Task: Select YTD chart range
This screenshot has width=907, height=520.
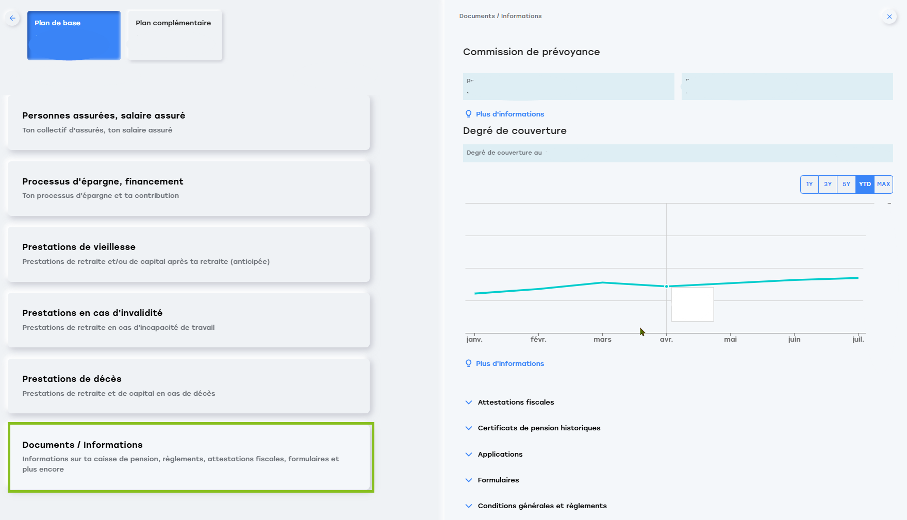Action: (x=865, y=184)
